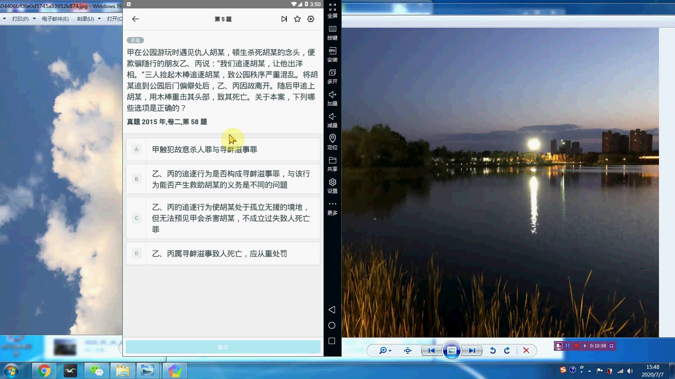675x379 pixels.
Task: Increase volume (加量) in emulator sidebar
Action: [x=332, y=99]
